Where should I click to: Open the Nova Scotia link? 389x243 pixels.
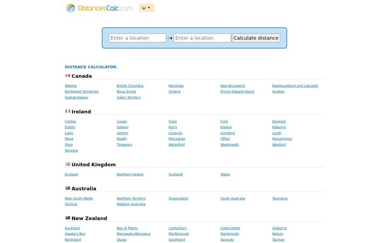(x=126, y=91)
